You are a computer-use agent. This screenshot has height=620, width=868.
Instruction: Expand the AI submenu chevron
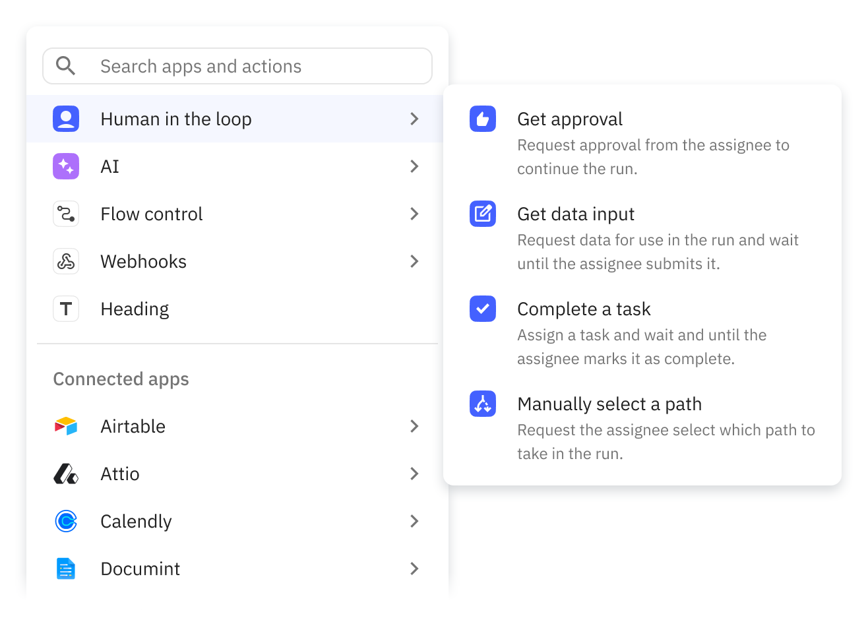[414, 166]
